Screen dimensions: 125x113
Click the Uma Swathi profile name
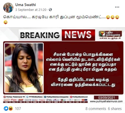point(26,5)
